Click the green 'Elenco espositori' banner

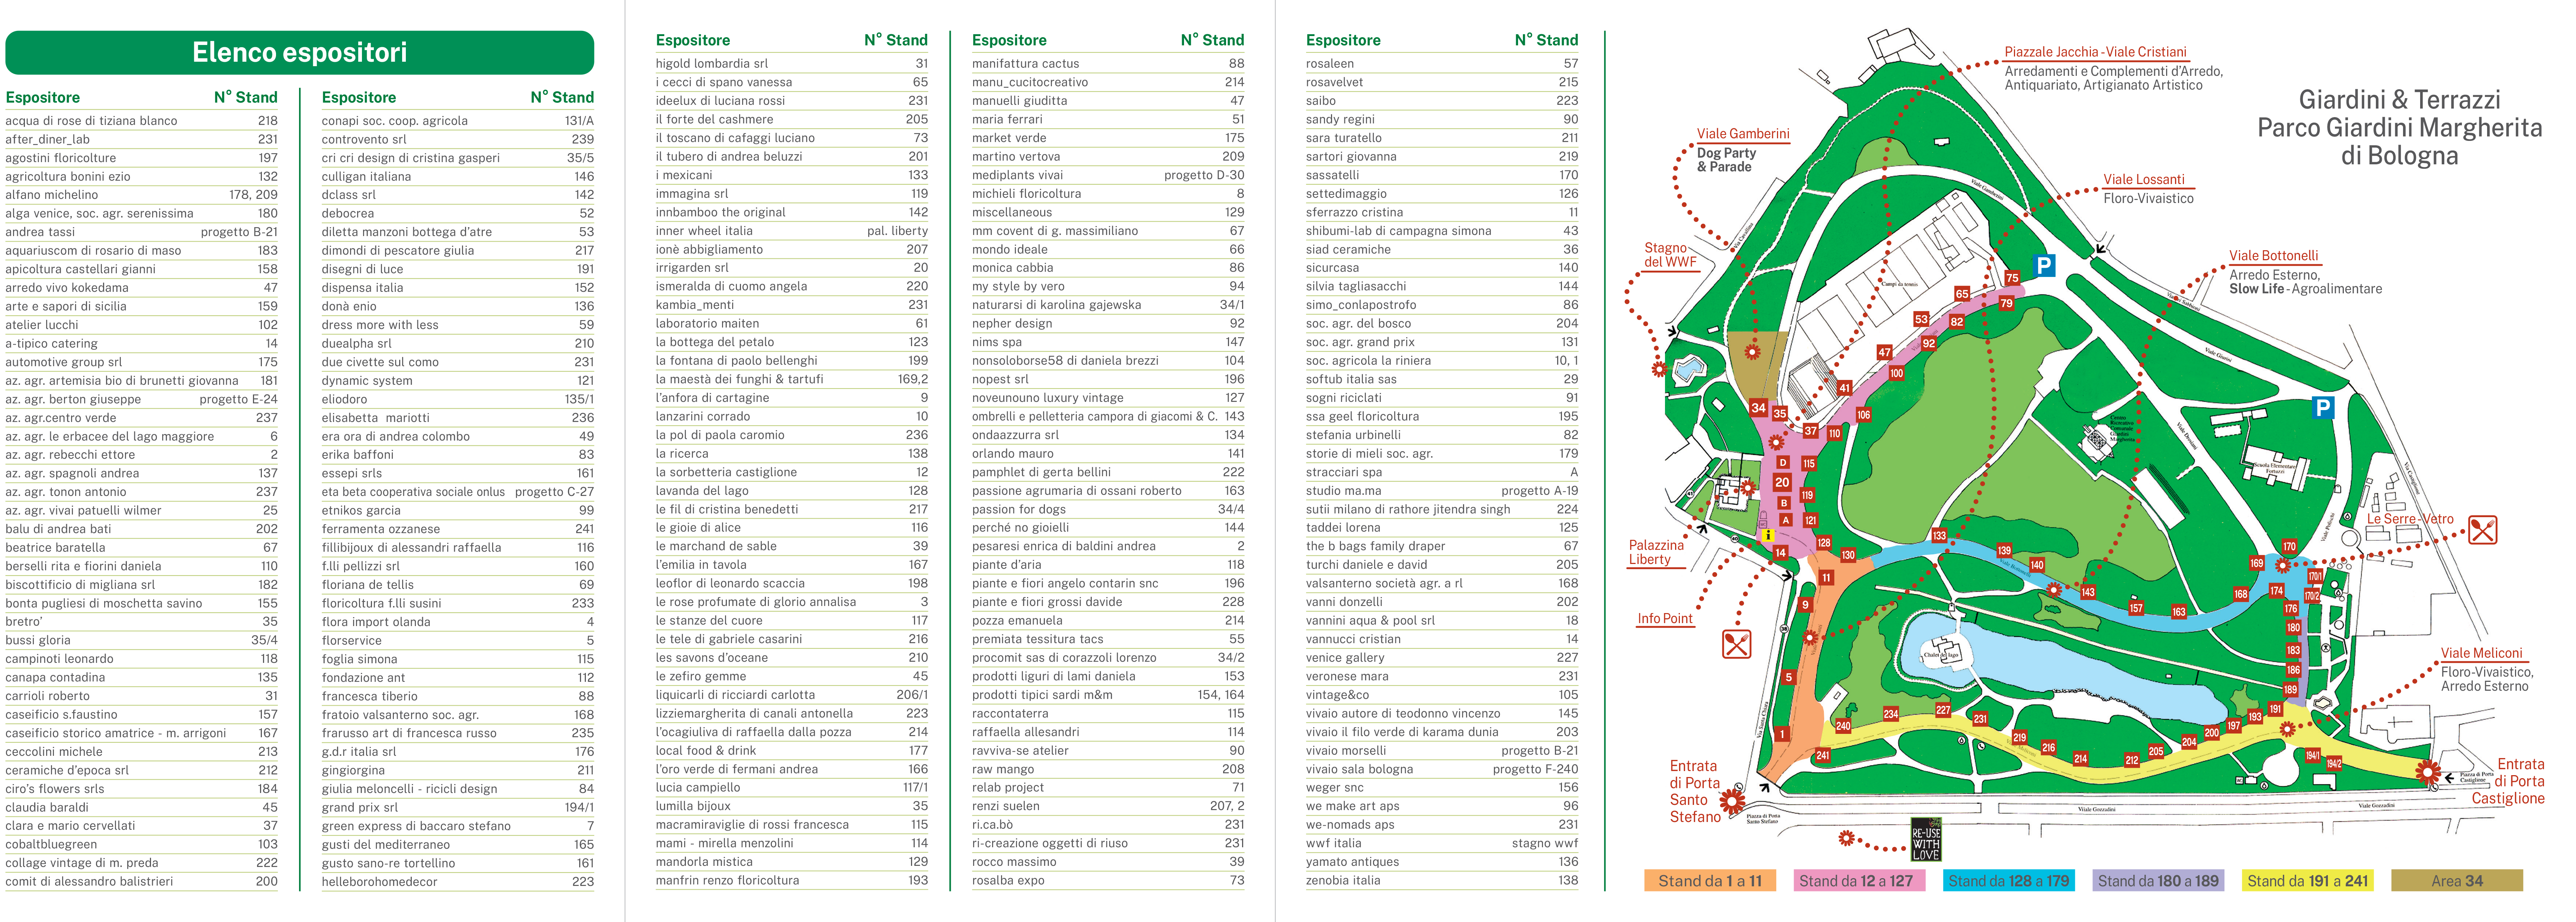coord(300,52)
